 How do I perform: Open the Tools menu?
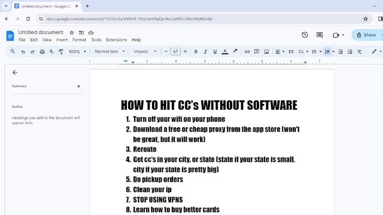coord(96,40)
